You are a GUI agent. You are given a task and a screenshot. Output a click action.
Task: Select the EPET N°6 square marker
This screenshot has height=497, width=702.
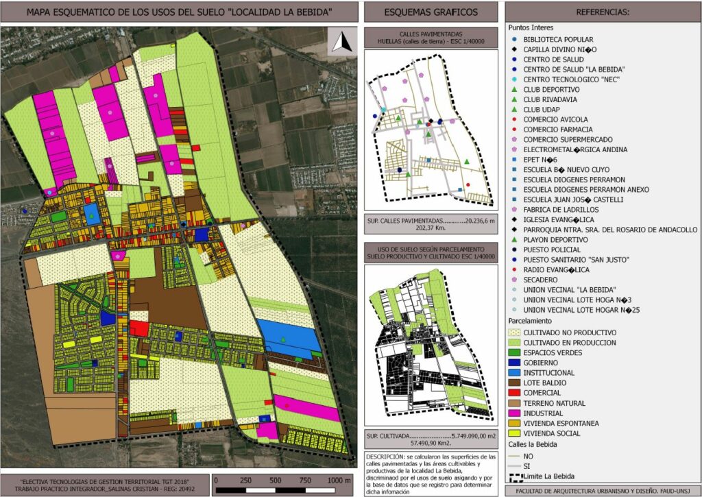point(514,160)
